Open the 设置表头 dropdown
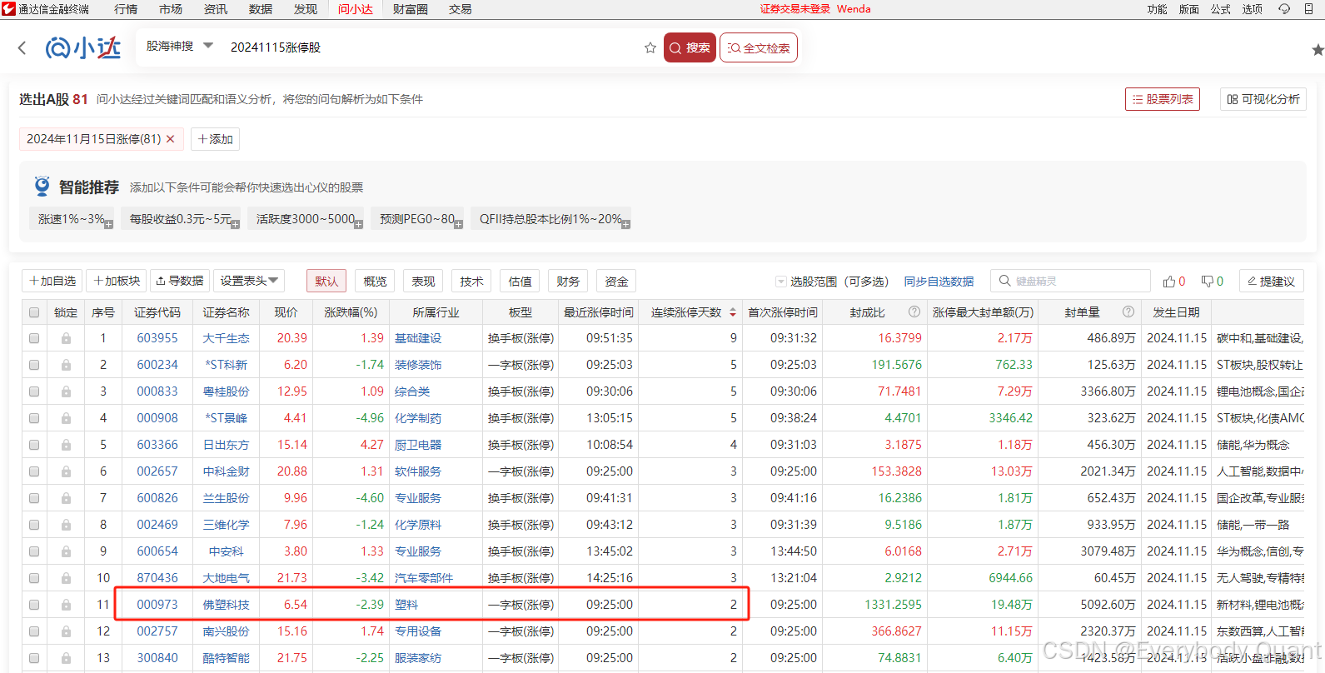Viewport: 1325px width, 673px height. (x=249, y=281)
